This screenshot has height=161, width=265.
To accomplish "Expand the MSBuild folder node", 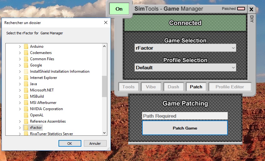I will (20, 96).
